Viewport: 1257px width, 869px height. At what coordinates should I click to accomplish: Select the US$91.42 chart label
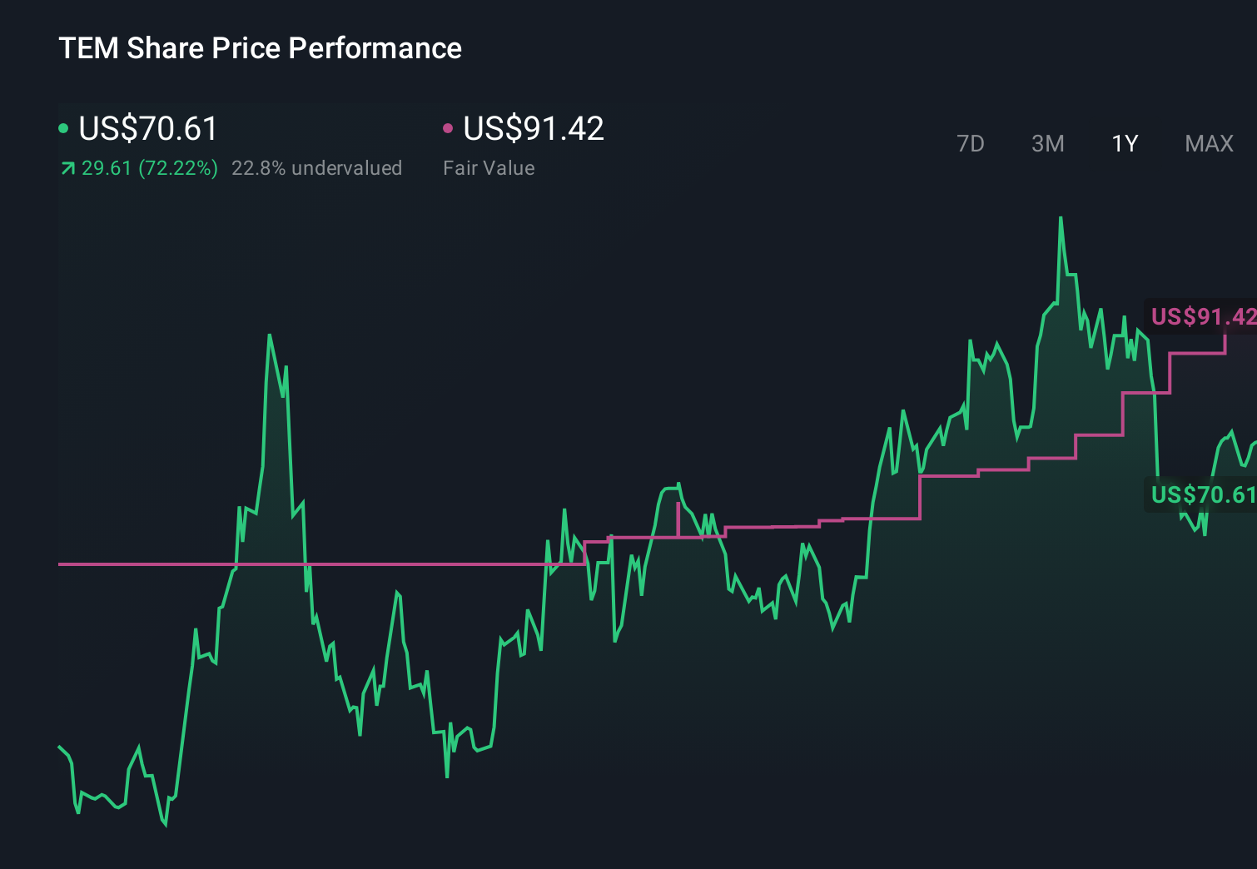(x=1202, y=317)
